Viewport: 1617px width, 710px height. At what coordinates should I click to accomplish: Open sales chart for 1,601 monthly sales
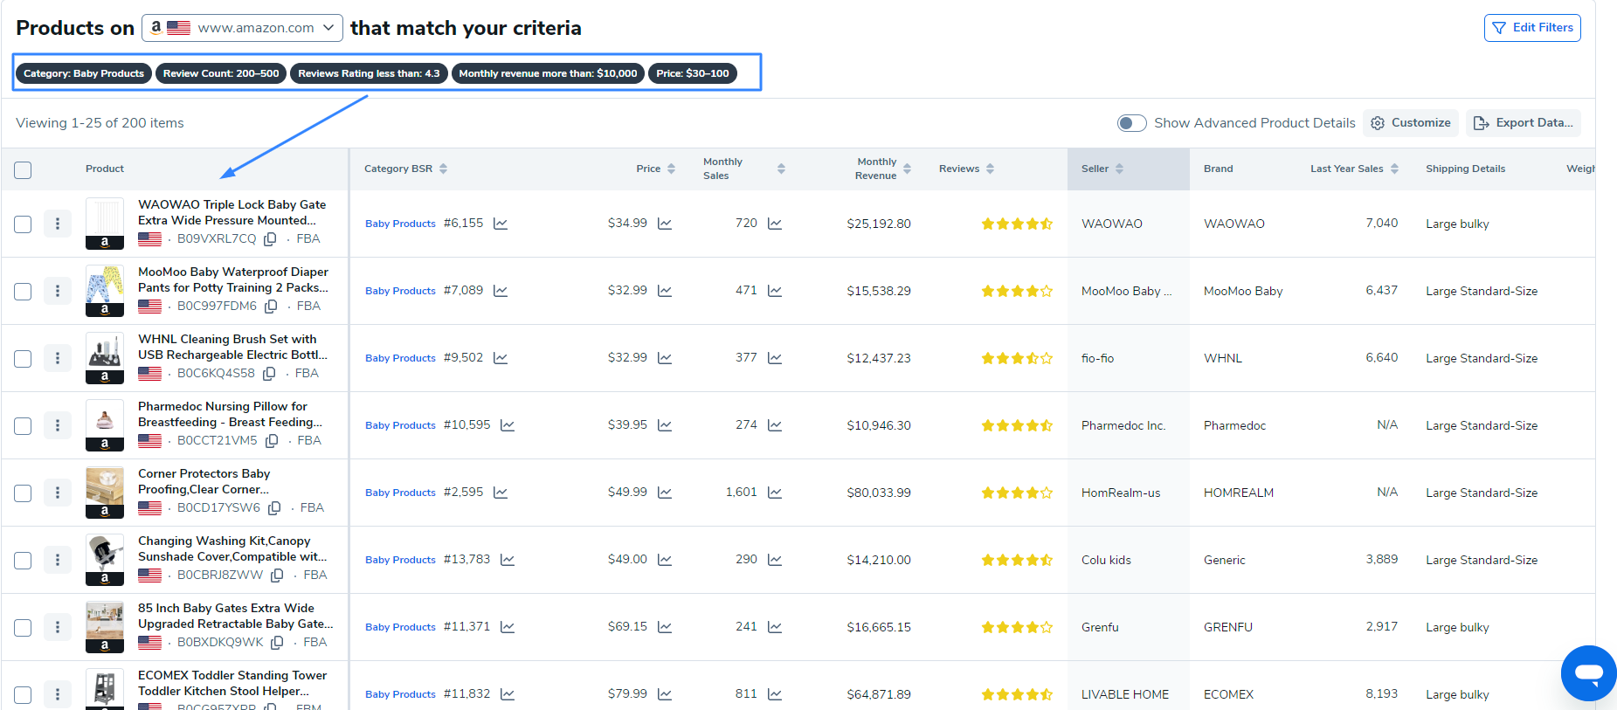[x=775, y=493]
